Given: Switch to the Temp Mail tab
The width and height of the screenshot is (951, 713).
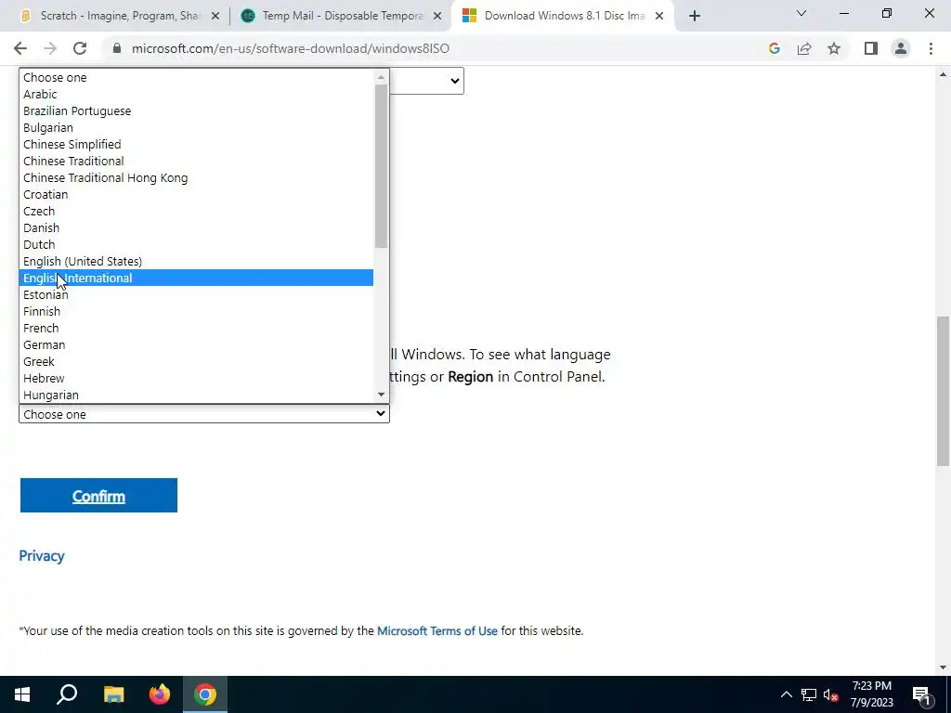Looking at the screenshot, I should pyautogui.click(x=341, y=16).
